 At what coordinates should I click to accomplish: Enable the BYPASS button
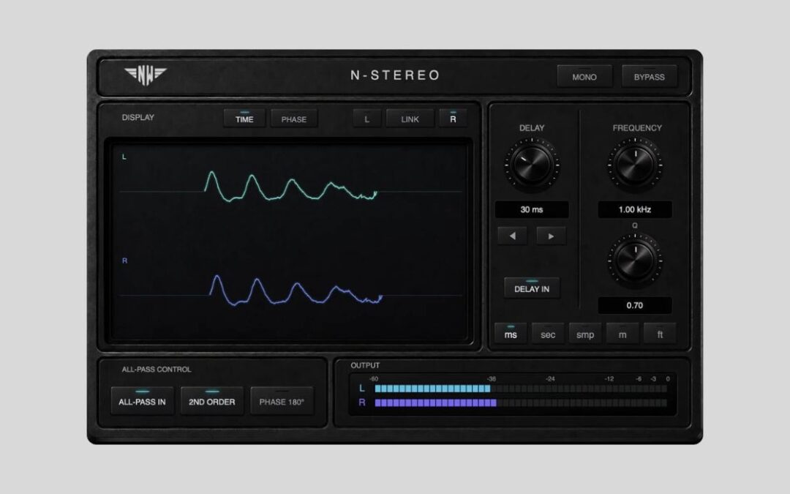(x=649, y=77)
